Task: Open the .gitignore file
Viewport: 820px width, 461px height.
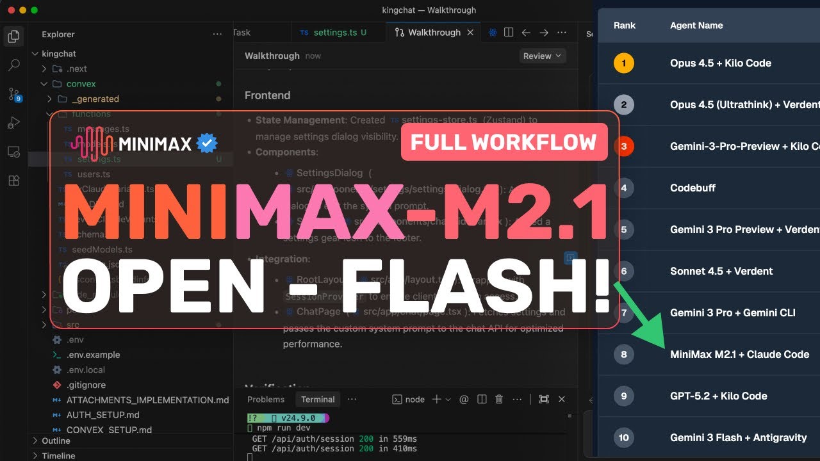Action: (86, 385)
